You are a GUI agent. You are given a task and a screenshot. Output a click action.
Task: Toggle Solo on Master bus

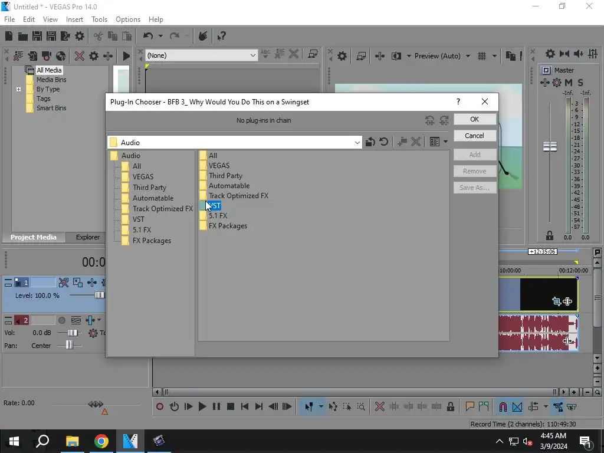(x=580, y=83)
